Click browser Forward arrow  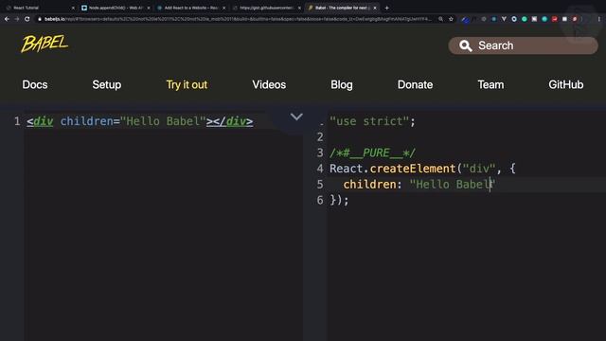point(17,19)
